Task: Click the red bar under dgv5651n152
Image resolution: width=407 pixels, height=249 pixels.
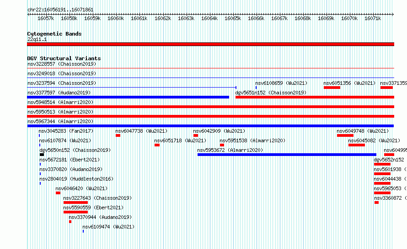Action: (x=315, y=97)
